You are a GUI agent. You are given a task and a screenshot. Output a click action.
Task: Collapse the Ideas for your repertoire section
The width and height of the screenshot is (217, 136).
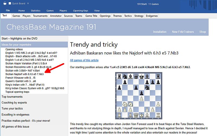(x=34, y=45)
